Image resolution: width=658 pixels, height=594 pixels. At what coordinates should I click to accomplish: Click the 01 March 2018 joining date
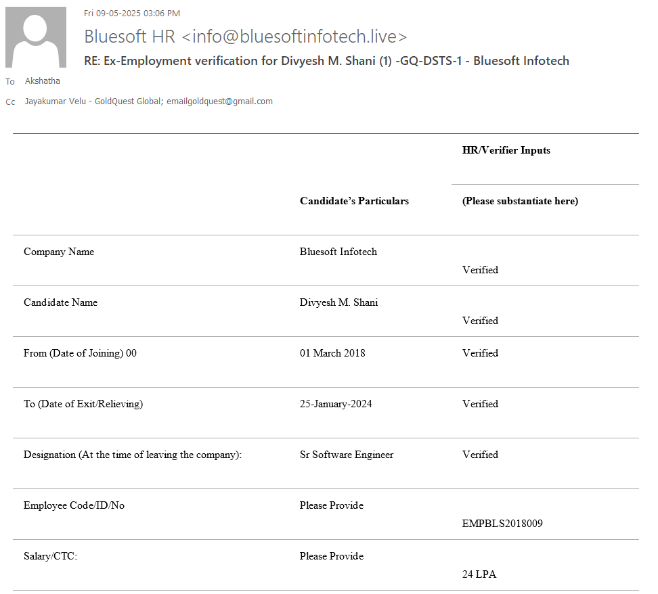tap(332, 353)
